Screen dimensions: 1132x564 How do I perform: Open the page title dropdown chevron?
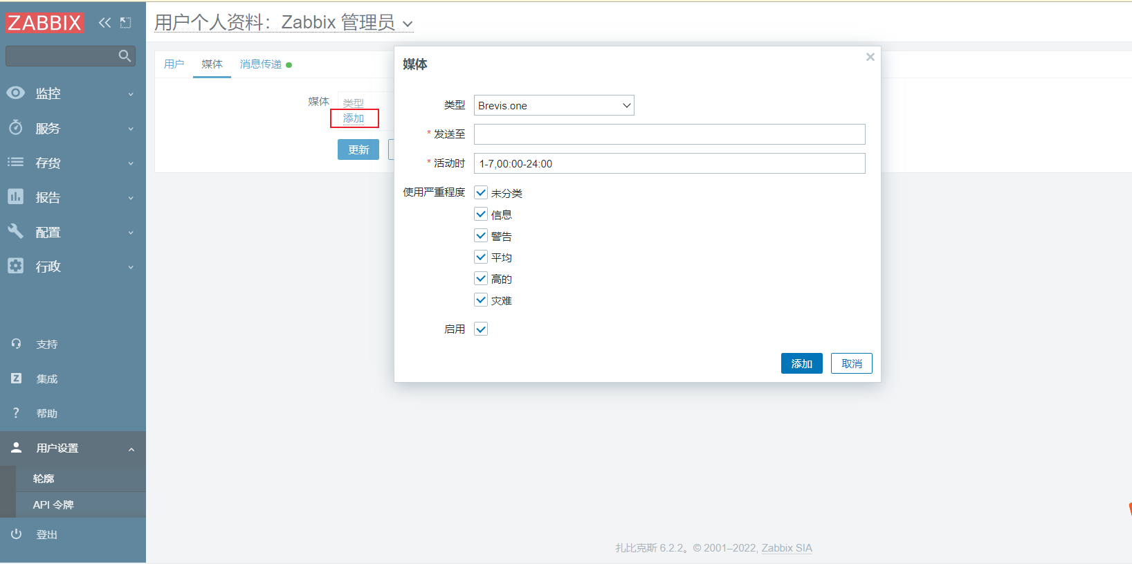click(408, 24)
